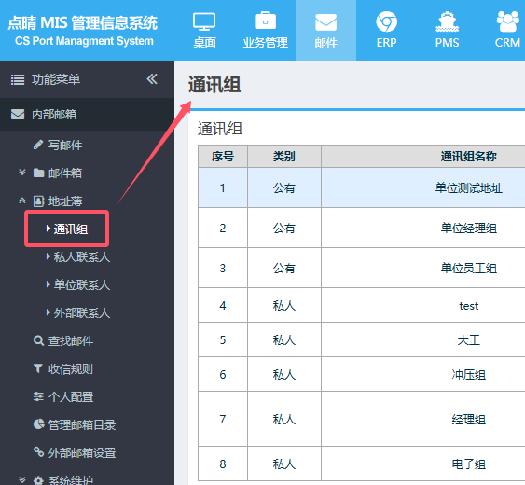This screenshot has height=485, width=525.
Task: Open the PMS ship icon
Action: 447,30
